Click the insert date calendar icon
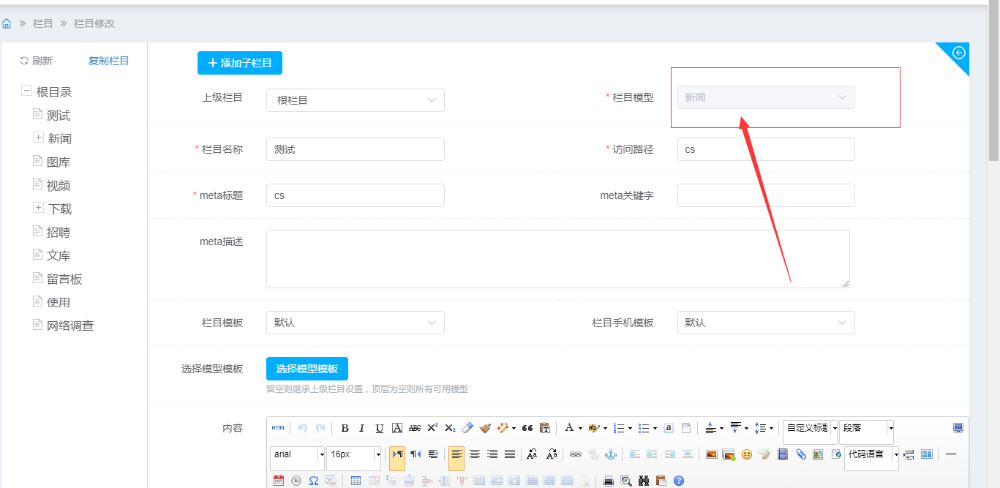Image resolution: width=1000 pixels, height=488 pixels. point(279,481)
